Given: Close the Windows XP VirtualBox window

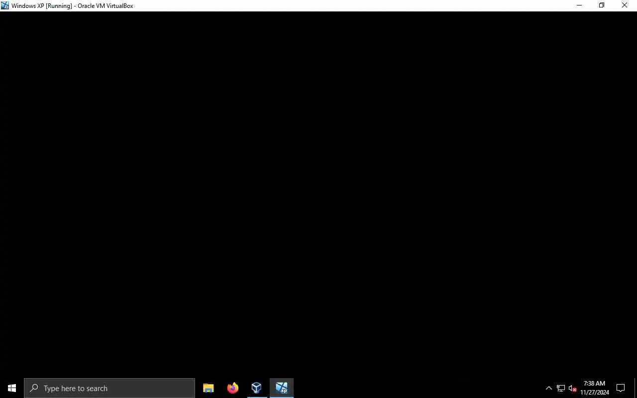Looking at the screenshot, I should click(x=625, y=5).
